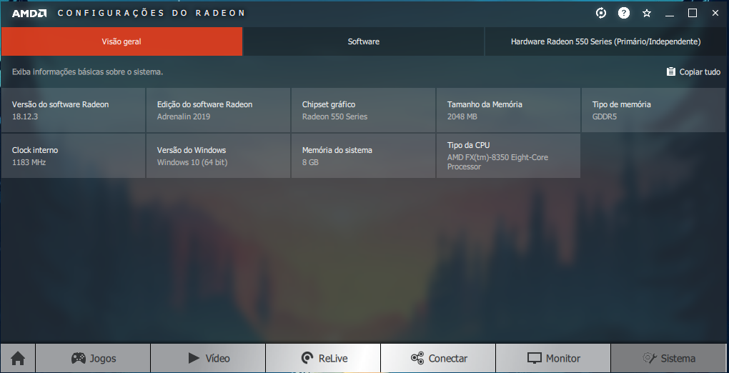Viewport: 729px width, 373px height.
Task: Select the Clock interno tile
Action: (73, 156)
